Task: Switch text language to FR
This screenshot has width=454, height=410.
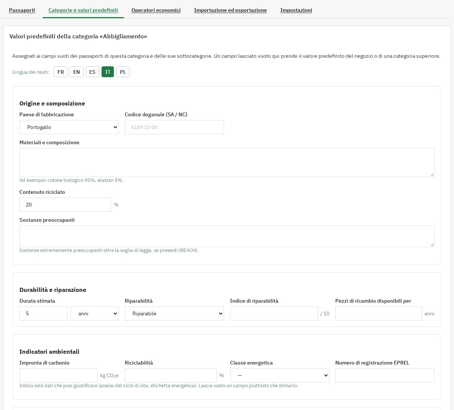Action: pyautogui.click(x=60, y=72)
